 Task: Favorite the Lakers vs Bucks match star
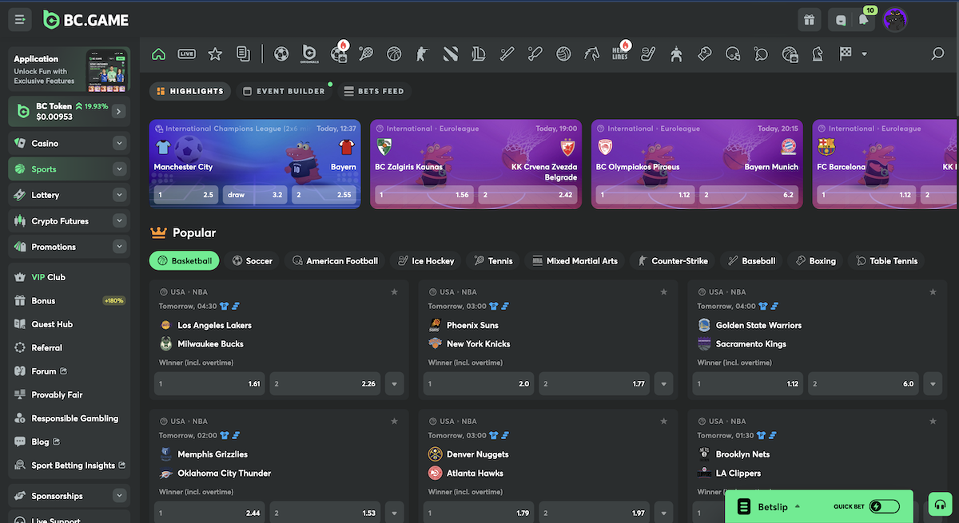(x=394, y=292)
